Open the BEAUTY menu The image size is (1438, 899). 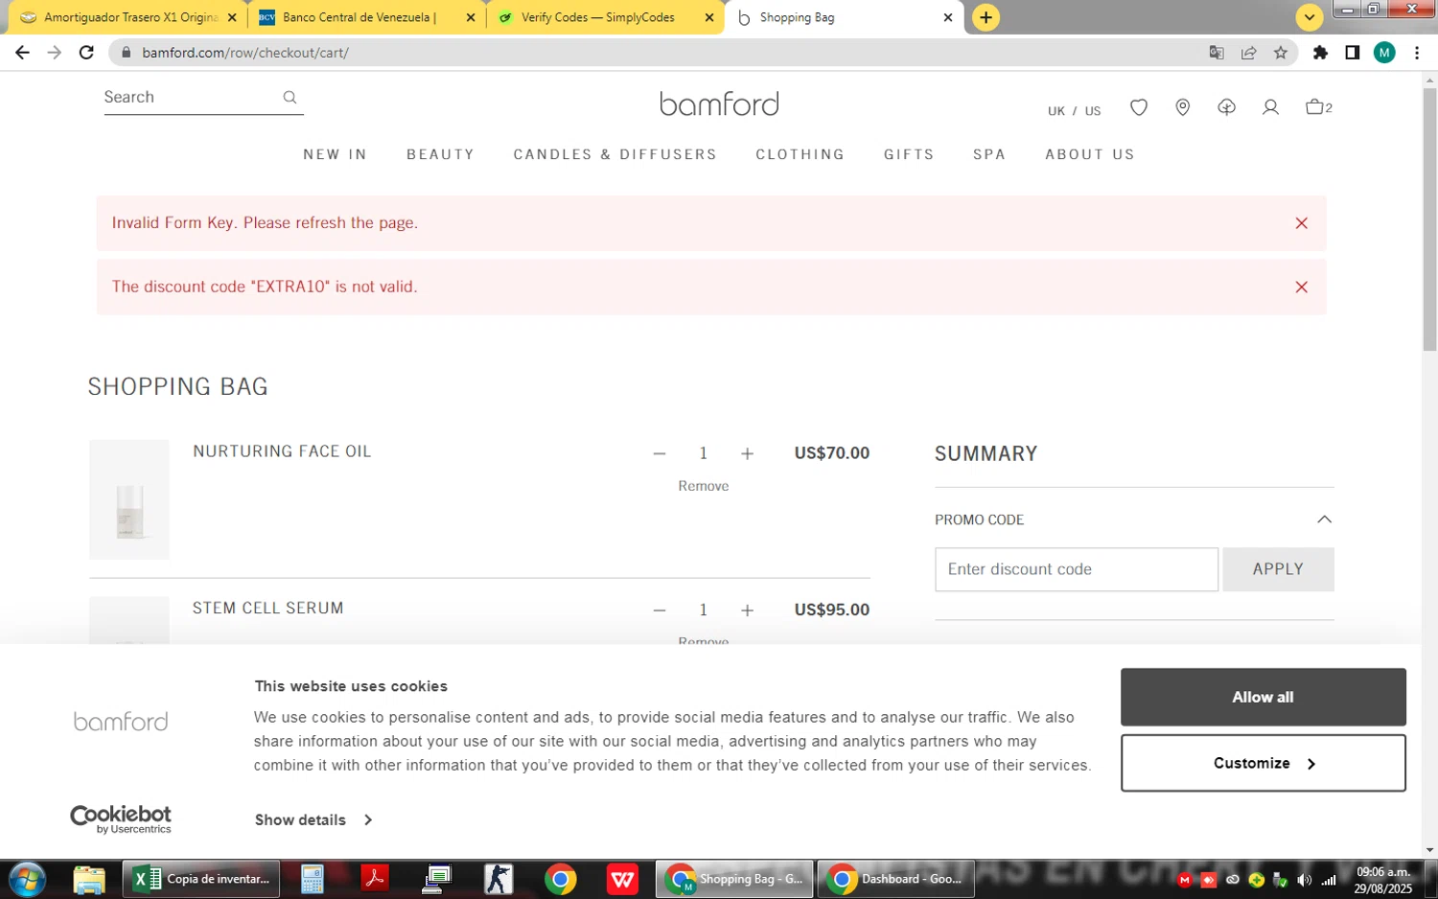(441, 154)
